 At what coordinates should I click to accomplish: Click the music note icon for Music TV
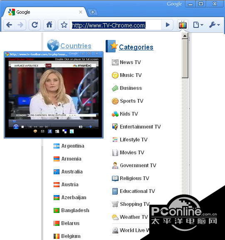tap(115, 75)
